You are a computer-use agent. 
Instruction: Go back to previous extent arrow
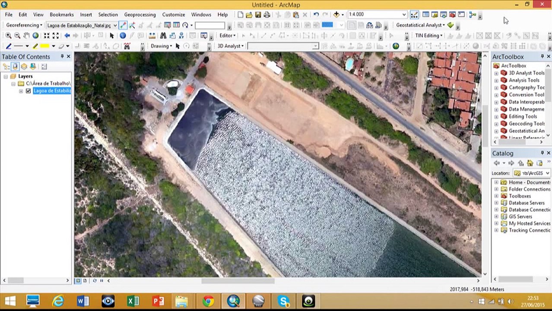point(67,35)
